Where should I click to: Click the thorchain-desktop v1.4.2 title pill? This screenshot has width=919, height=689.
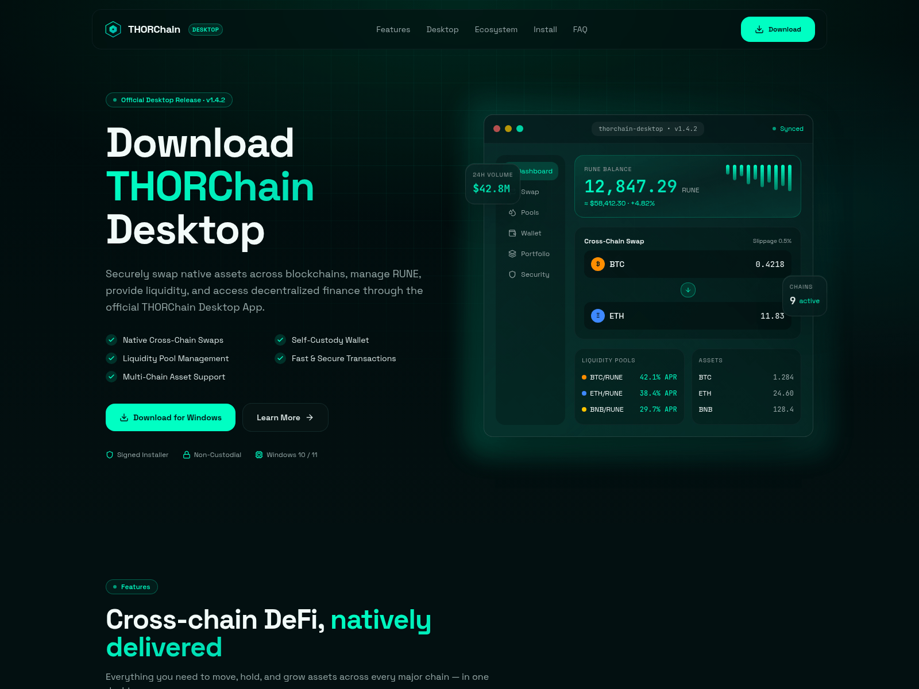pos(648,129)
